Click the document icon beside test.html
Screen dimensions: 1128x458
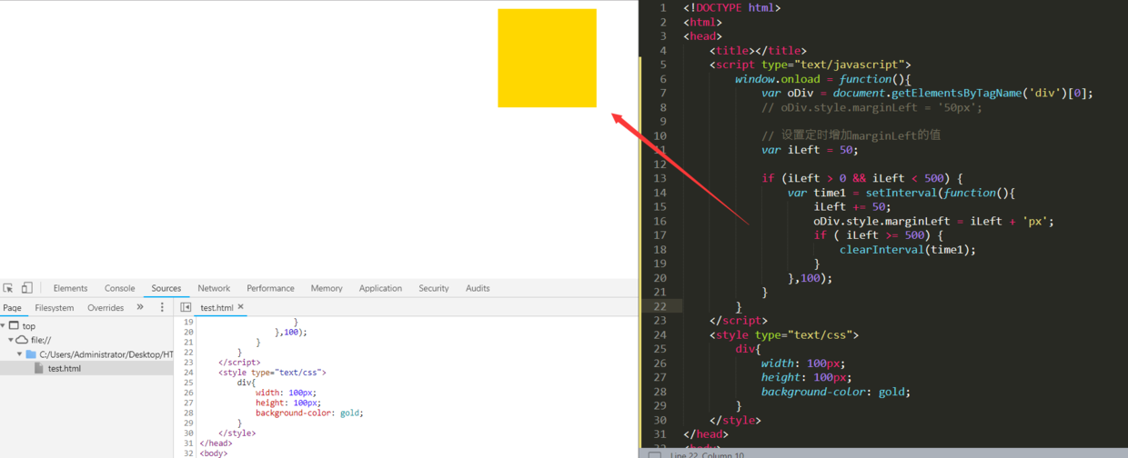39,368
